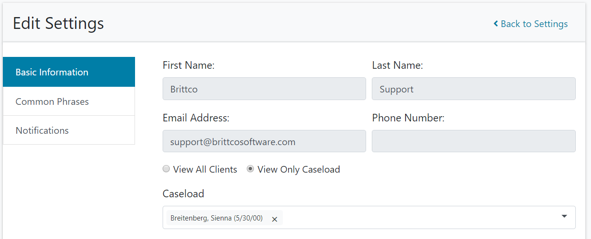Go to the Notifications tab

pyautogui.click(x=68, y=130)
